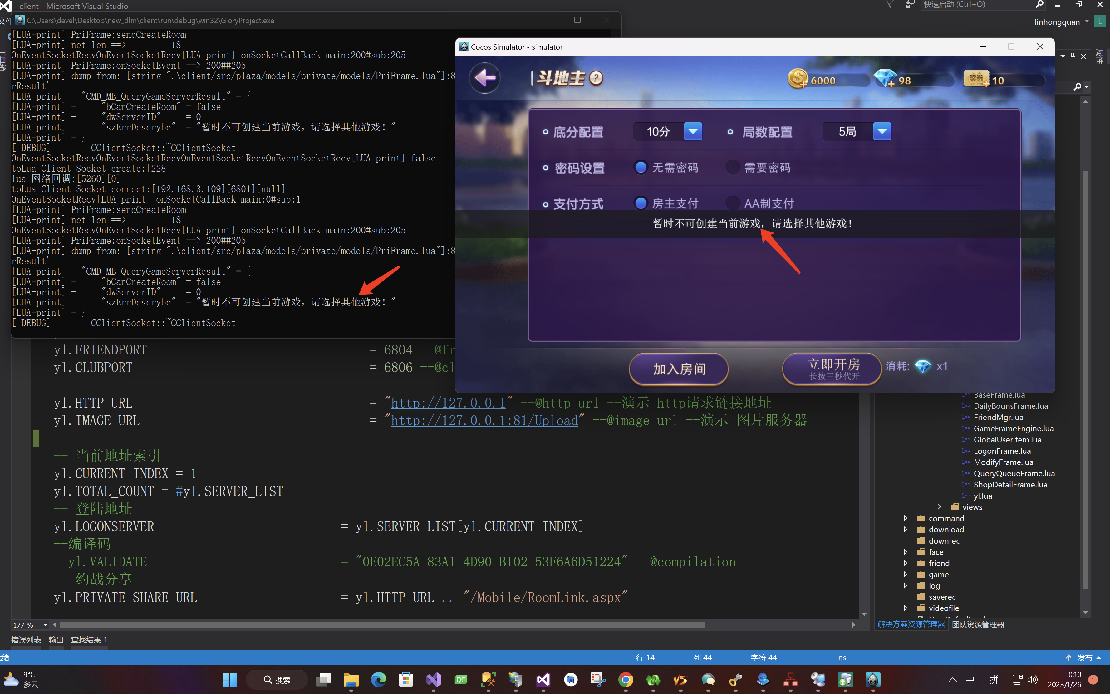Expand the face folder

click(905, 552)
